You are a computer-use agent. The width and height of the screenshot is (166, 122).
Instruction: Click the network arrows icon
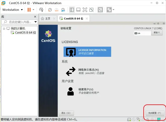[x=71, y=71]
